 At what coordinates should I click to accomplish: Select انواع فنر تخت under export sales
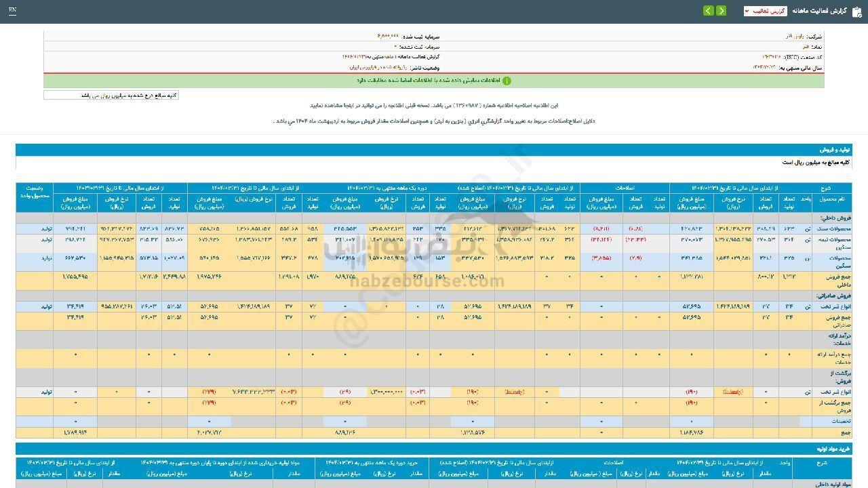[831, 306]
